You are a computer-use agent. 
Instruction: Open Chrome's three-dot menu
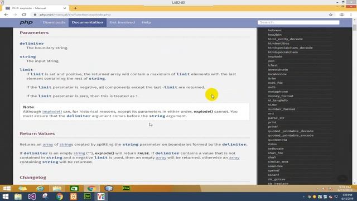click(x=351, y=15)
